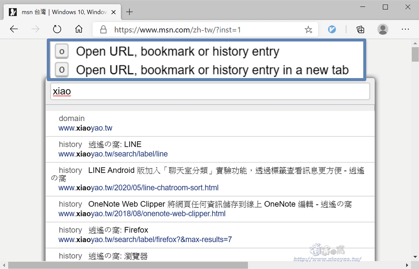Open Settings and more ellipsis menu

(406, 29)
